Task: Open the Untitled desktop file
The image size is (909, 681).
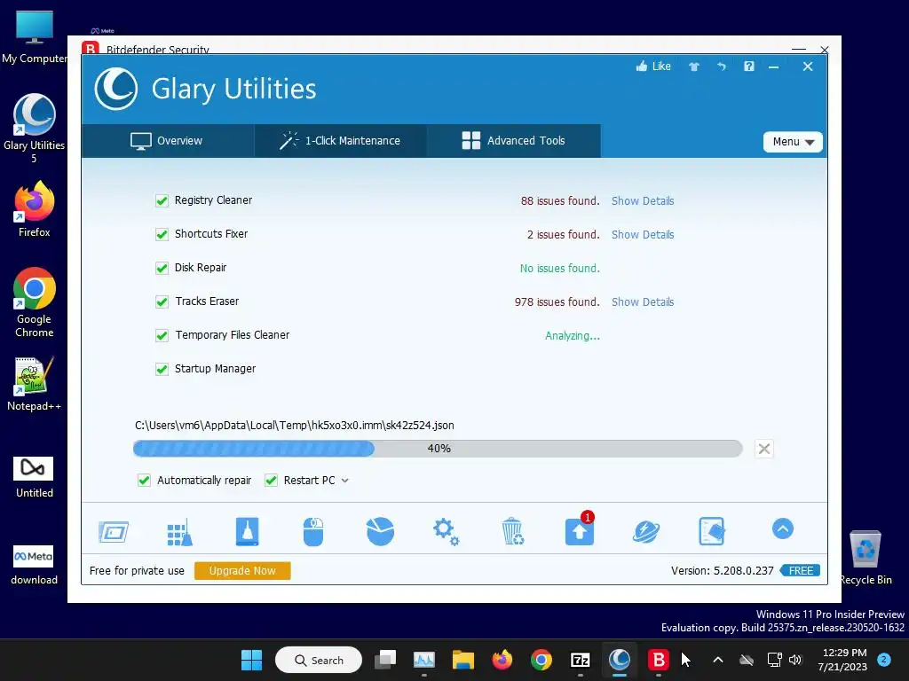Action: (x=35, y=478)
